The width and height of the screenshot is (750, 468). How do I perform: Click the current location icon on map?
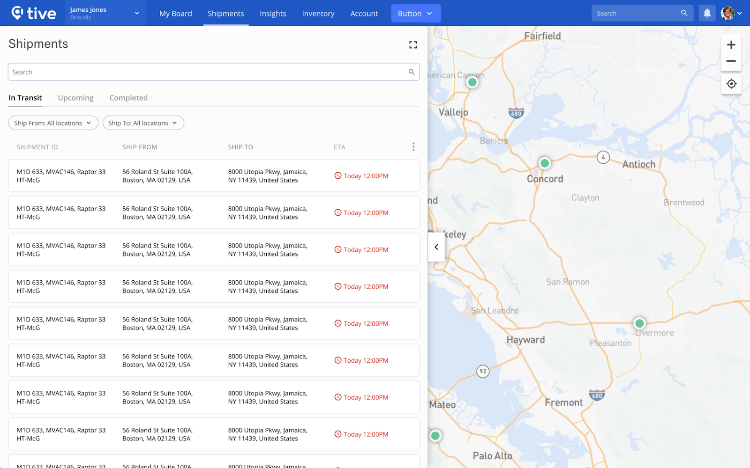[x=731, y=84]
